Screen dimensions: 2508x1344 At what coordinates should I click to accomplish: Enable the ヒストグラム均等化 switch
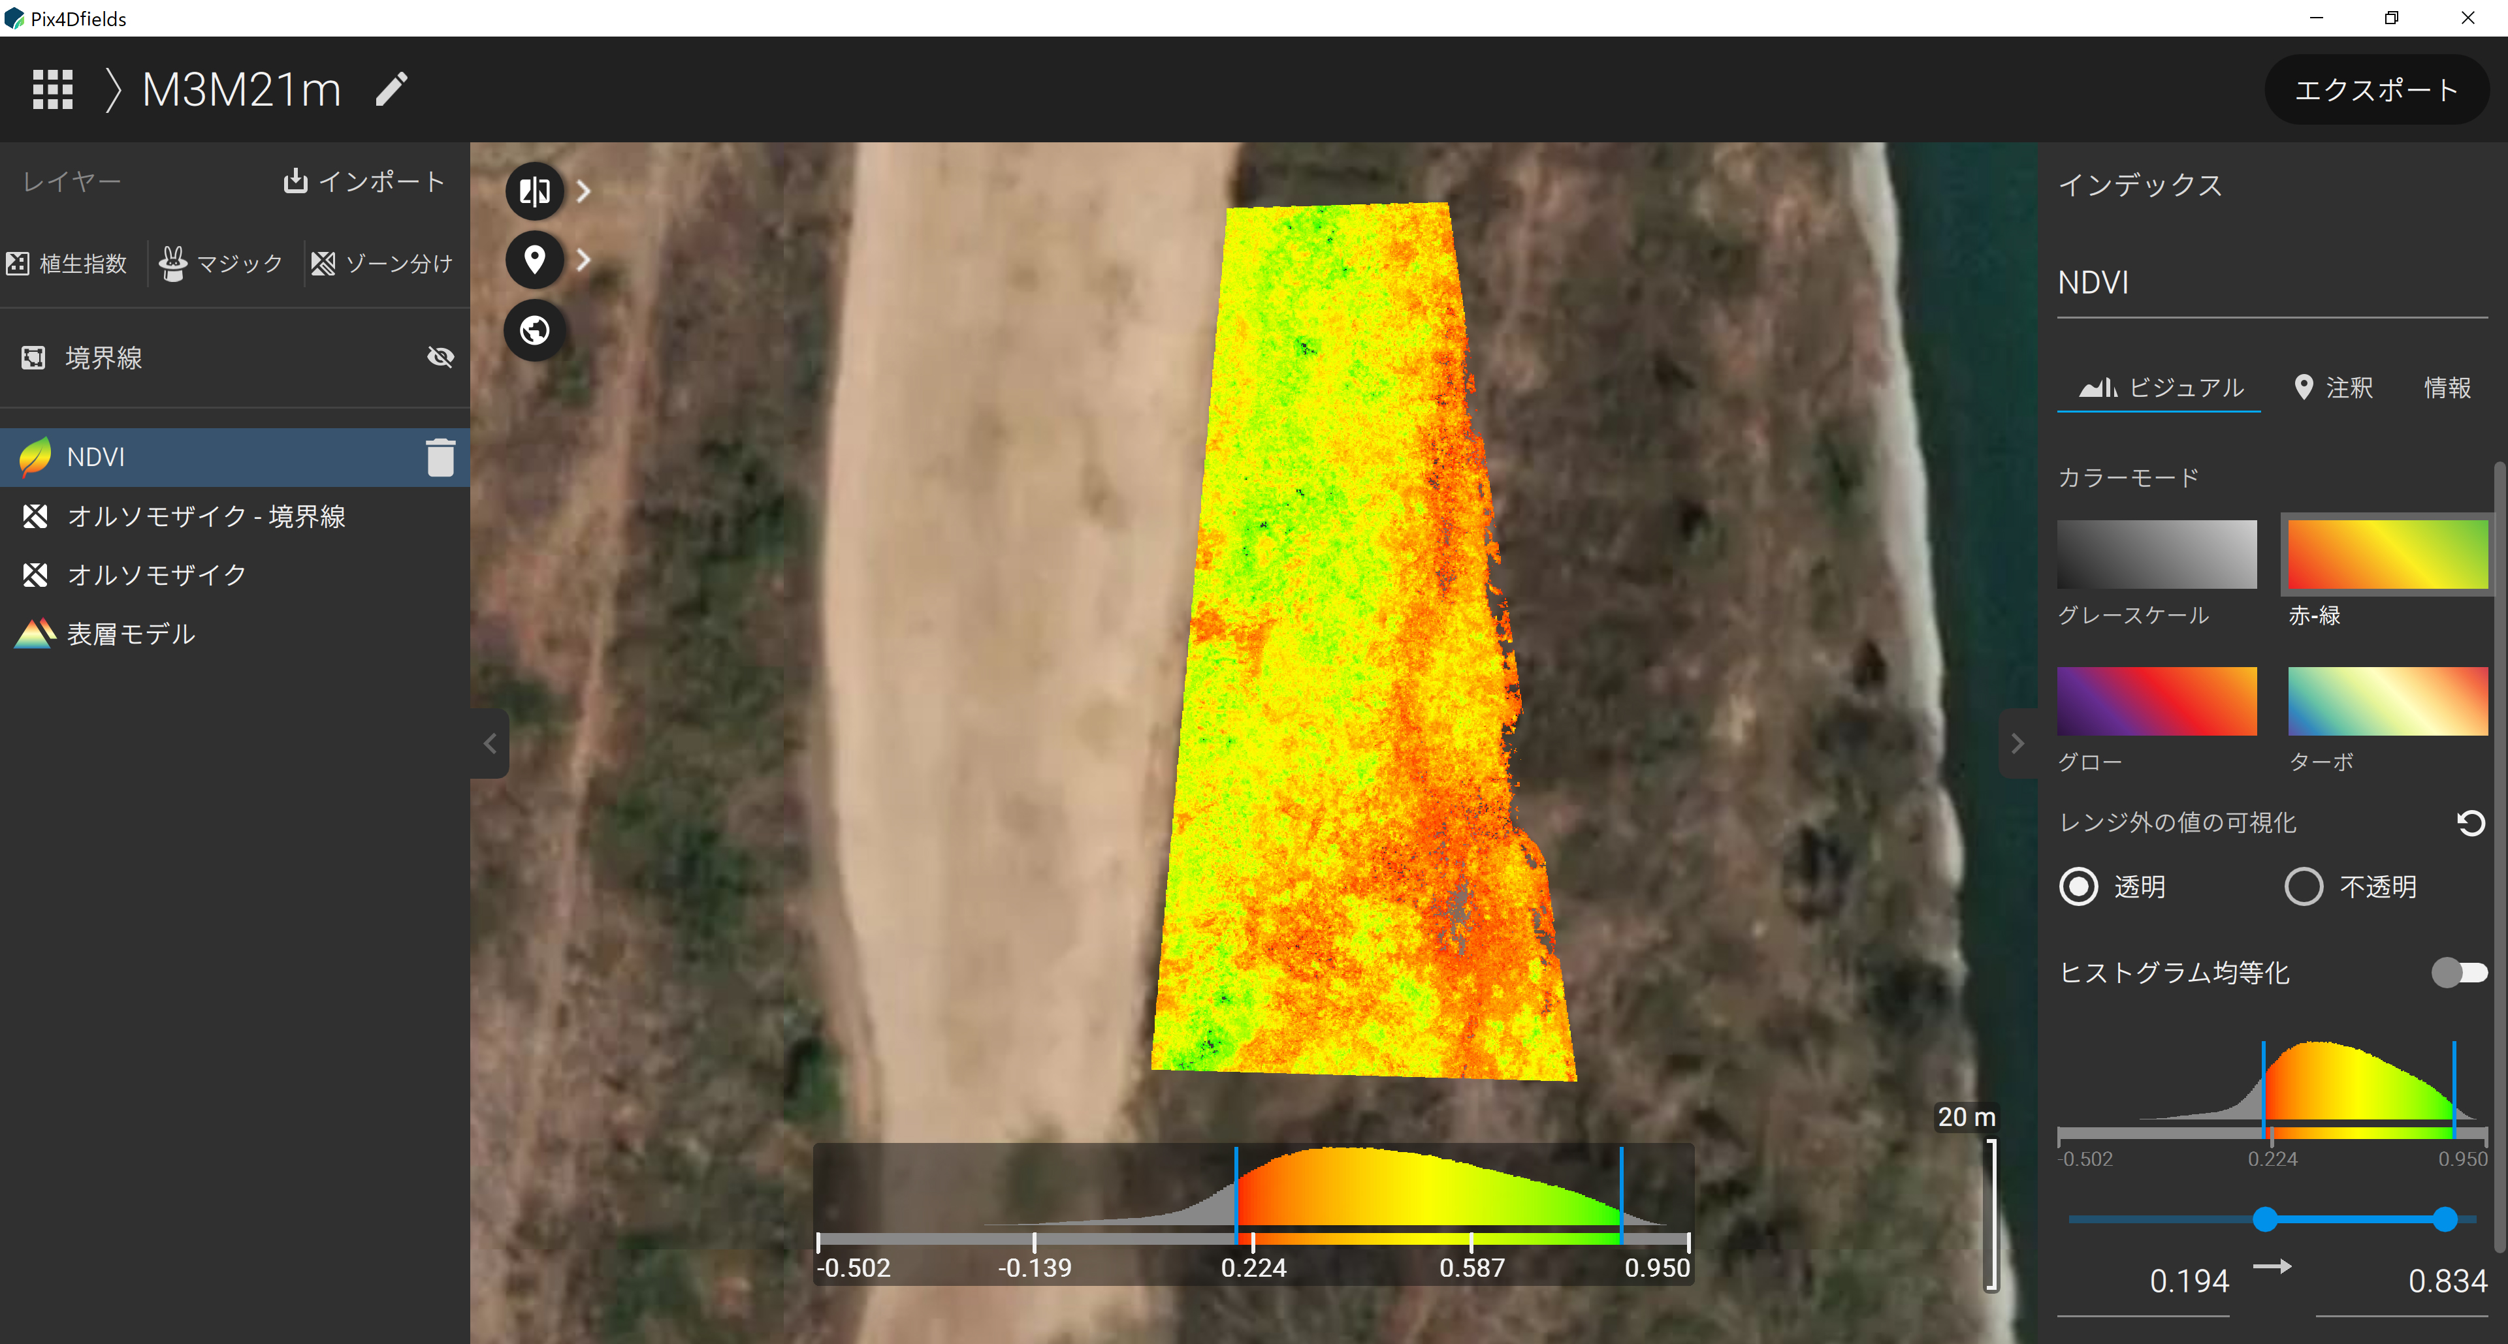2458,972
